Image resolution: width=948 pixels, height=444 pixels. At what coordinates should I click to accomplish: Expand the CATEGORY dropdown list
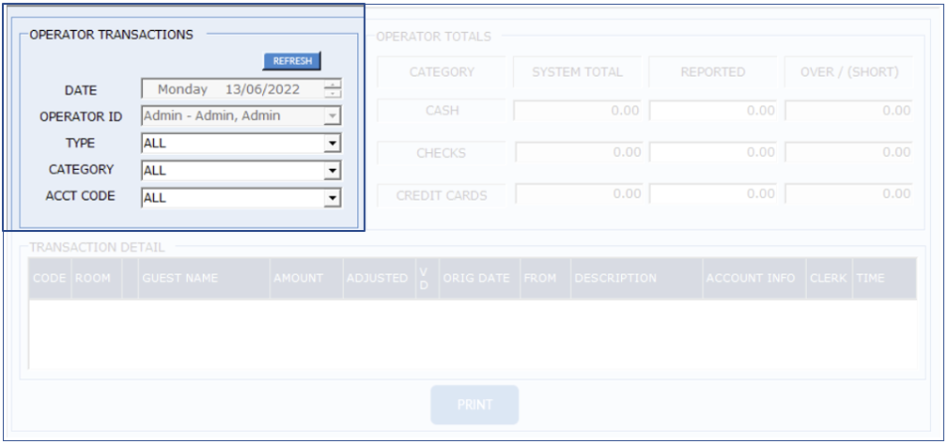[331, 171]
